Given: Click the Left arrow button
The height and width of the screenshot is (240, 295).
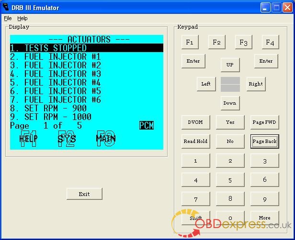Looking at the screenshot, I should (x=206, y=84).
